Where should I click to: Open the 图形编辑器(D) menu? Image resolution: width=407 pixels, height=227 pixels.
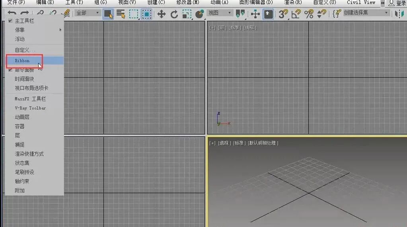pos(256,3)
